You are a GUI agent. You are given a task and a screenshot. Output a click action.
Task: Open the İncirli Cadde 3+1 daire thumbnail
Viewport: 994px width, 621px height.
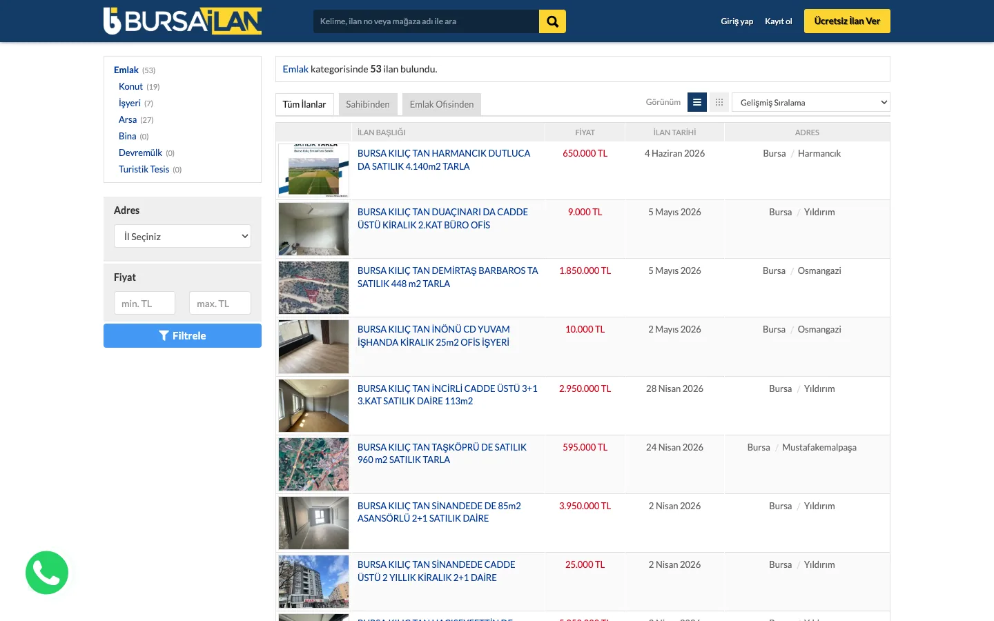click(x=313, y=406)
